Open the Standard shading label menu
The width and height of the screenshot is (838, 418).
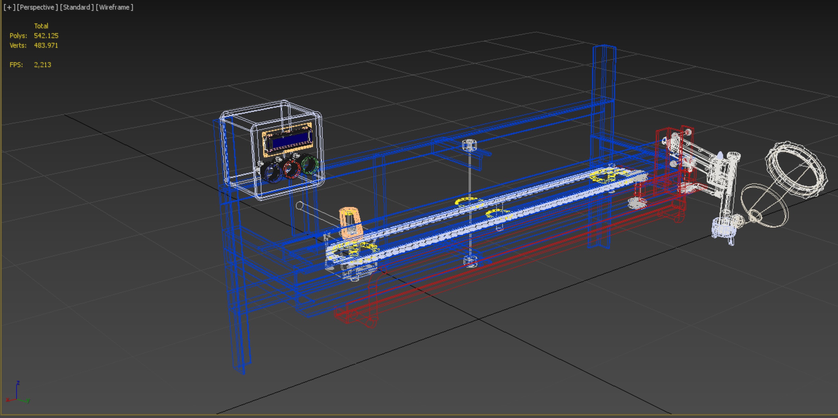point(77,7)
